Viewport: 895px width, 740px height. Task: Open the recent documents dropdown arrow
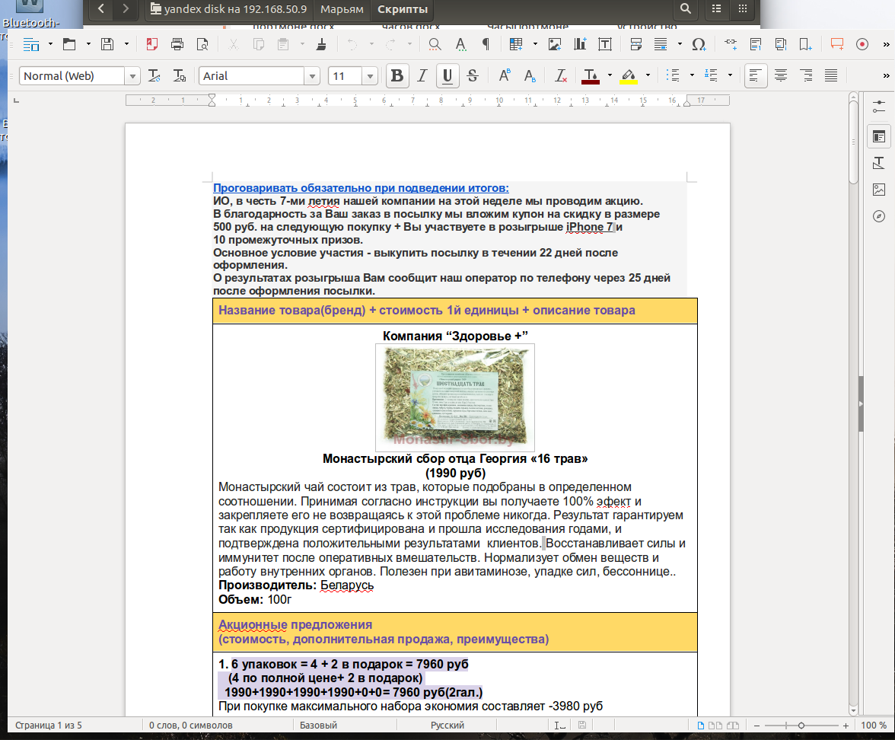[88, 44]
